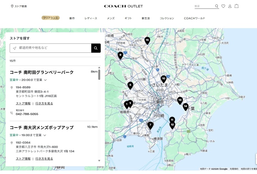Image resolution: width=257 pixels, height=174 pixels.
Task: Click the header search magnifier icon
Action: [x=217, y=6]
